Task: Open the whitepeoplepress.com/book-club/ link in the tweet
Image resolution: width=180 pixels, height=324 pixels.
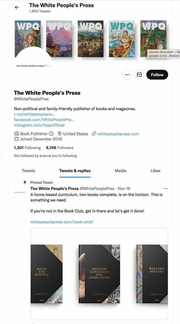Action: click(62, 222)
